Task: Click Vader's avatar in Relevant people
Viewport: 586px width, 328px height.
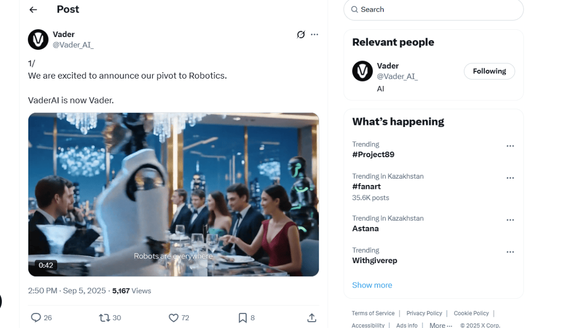Action: [x=362, y=71]
